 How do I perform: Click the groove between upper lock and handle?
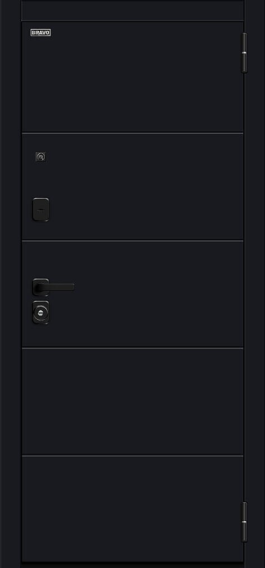(x=132, y=241)
